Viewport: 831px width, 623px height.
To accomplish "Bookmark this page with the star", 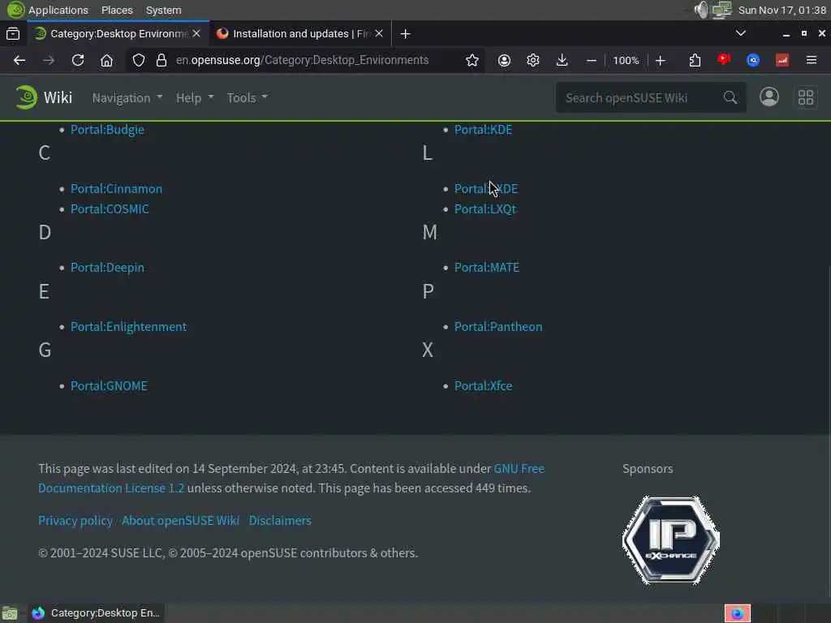I will pos(471,60).
